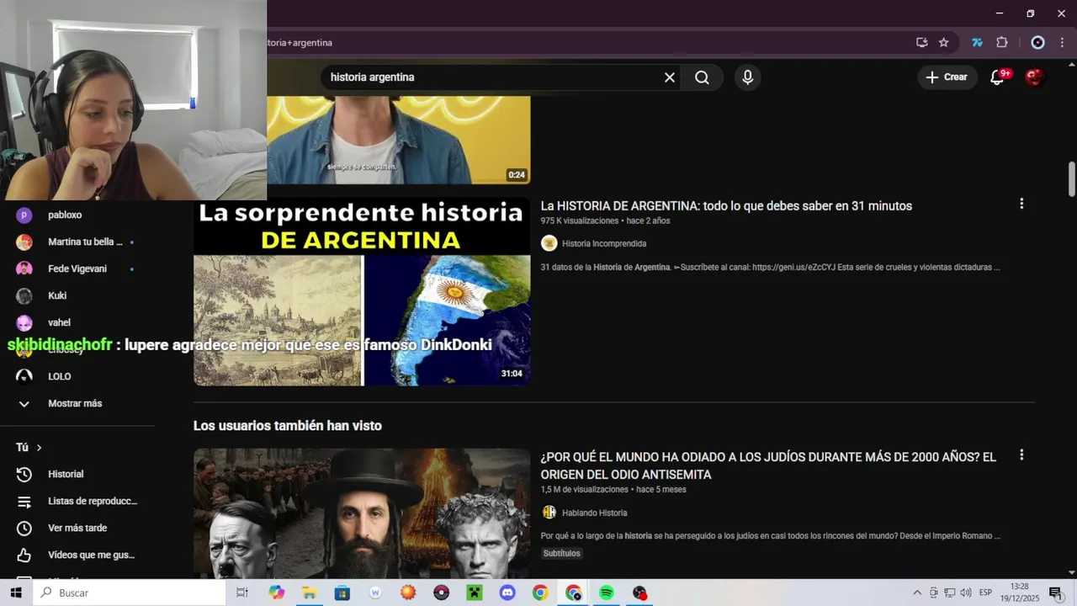Open the vahel subscription channel
The image size is (1077, 606).
tap(59, 323)
